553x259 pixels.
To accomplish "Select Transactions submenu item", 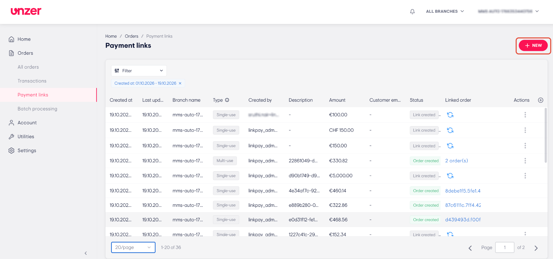I will [32, 81].
